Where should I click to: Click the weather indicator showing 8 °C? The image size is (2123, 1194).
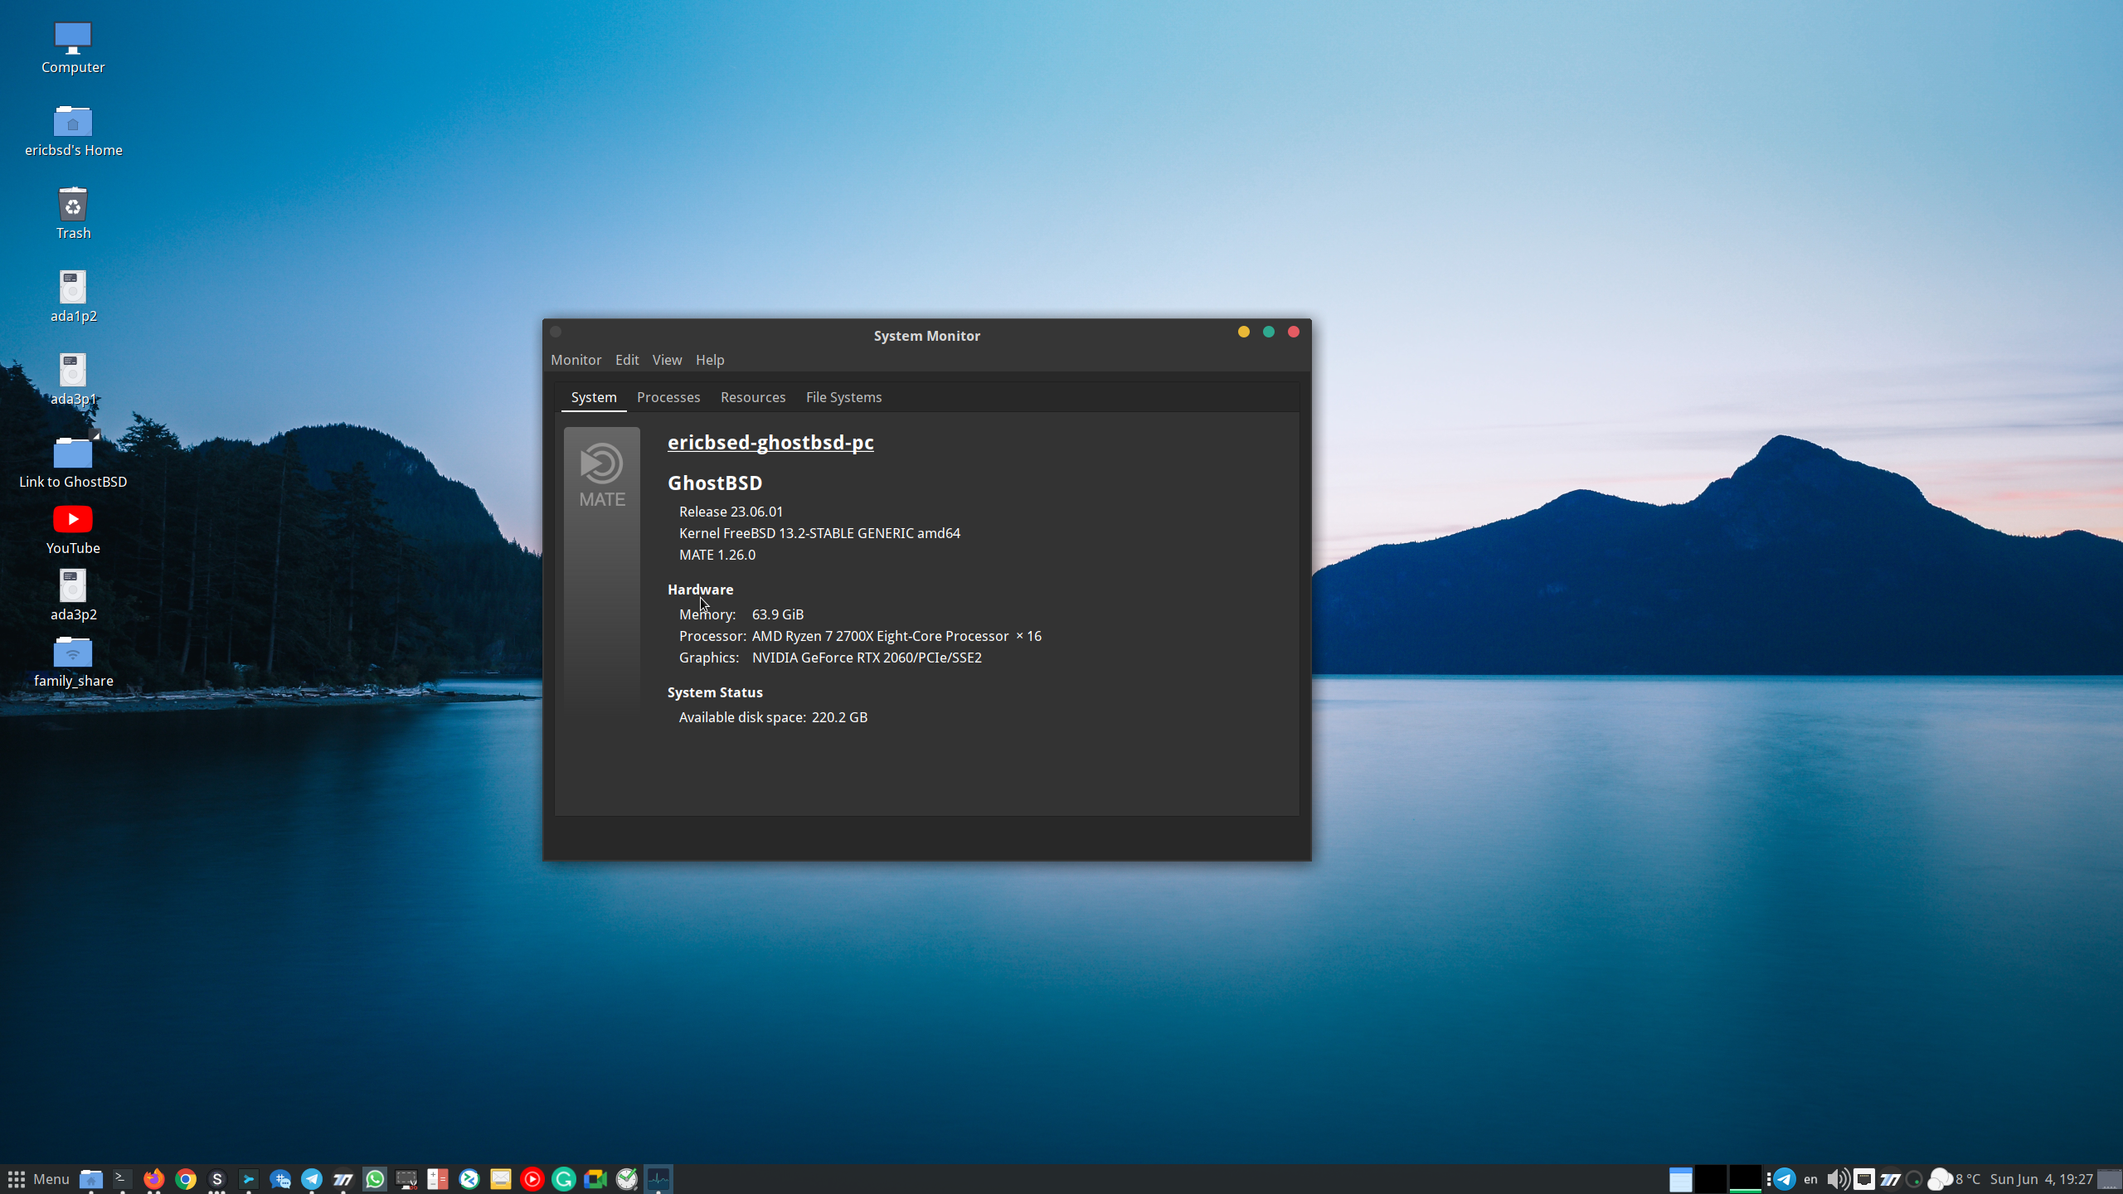tap(1954, 1179)
